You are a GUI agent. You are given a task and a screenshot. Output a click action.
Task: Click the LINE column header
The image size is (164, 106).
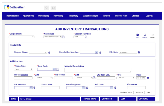13,99
